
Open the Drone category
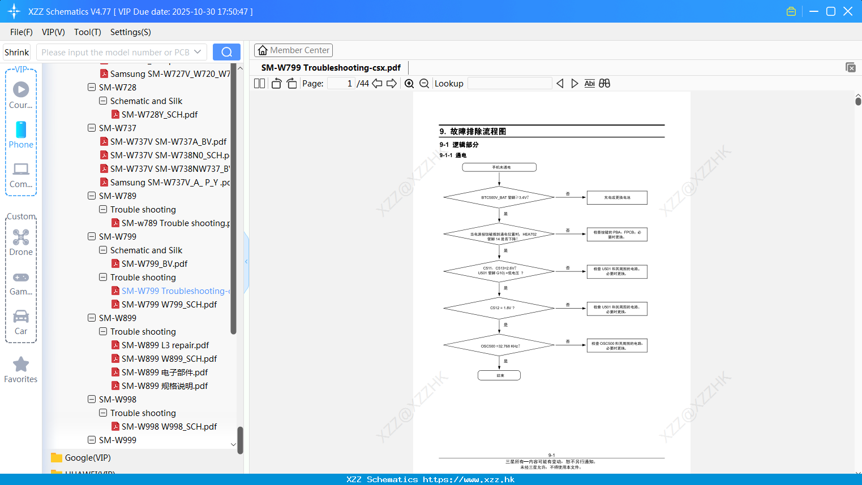click(21, 242)
